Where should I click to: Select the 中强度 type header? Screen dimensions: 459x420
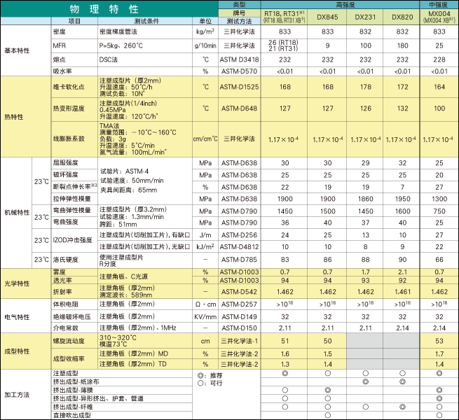[439, 5]
